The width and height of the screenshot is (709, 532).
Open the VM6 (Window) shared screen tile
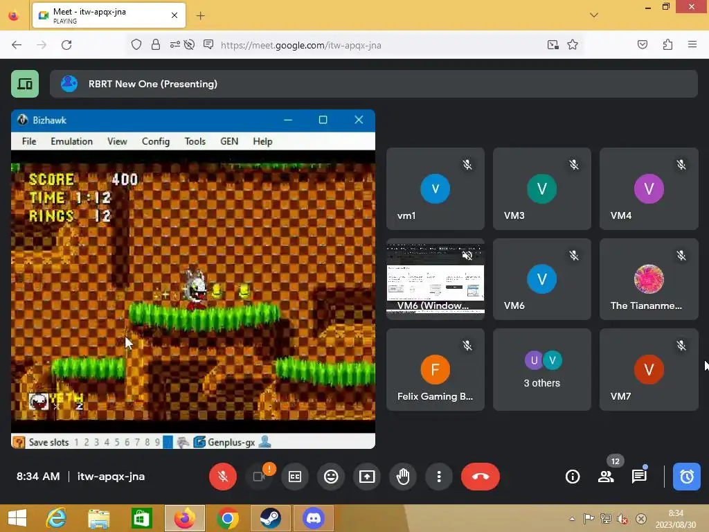click(x=436, y=279)
